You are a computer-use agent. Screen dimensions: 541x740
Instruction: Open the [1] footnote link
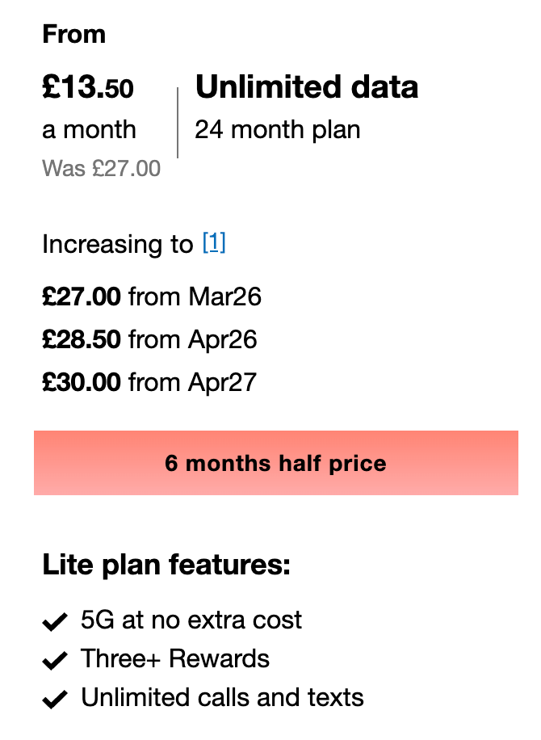pyautogui.click(x=214, y=243)
